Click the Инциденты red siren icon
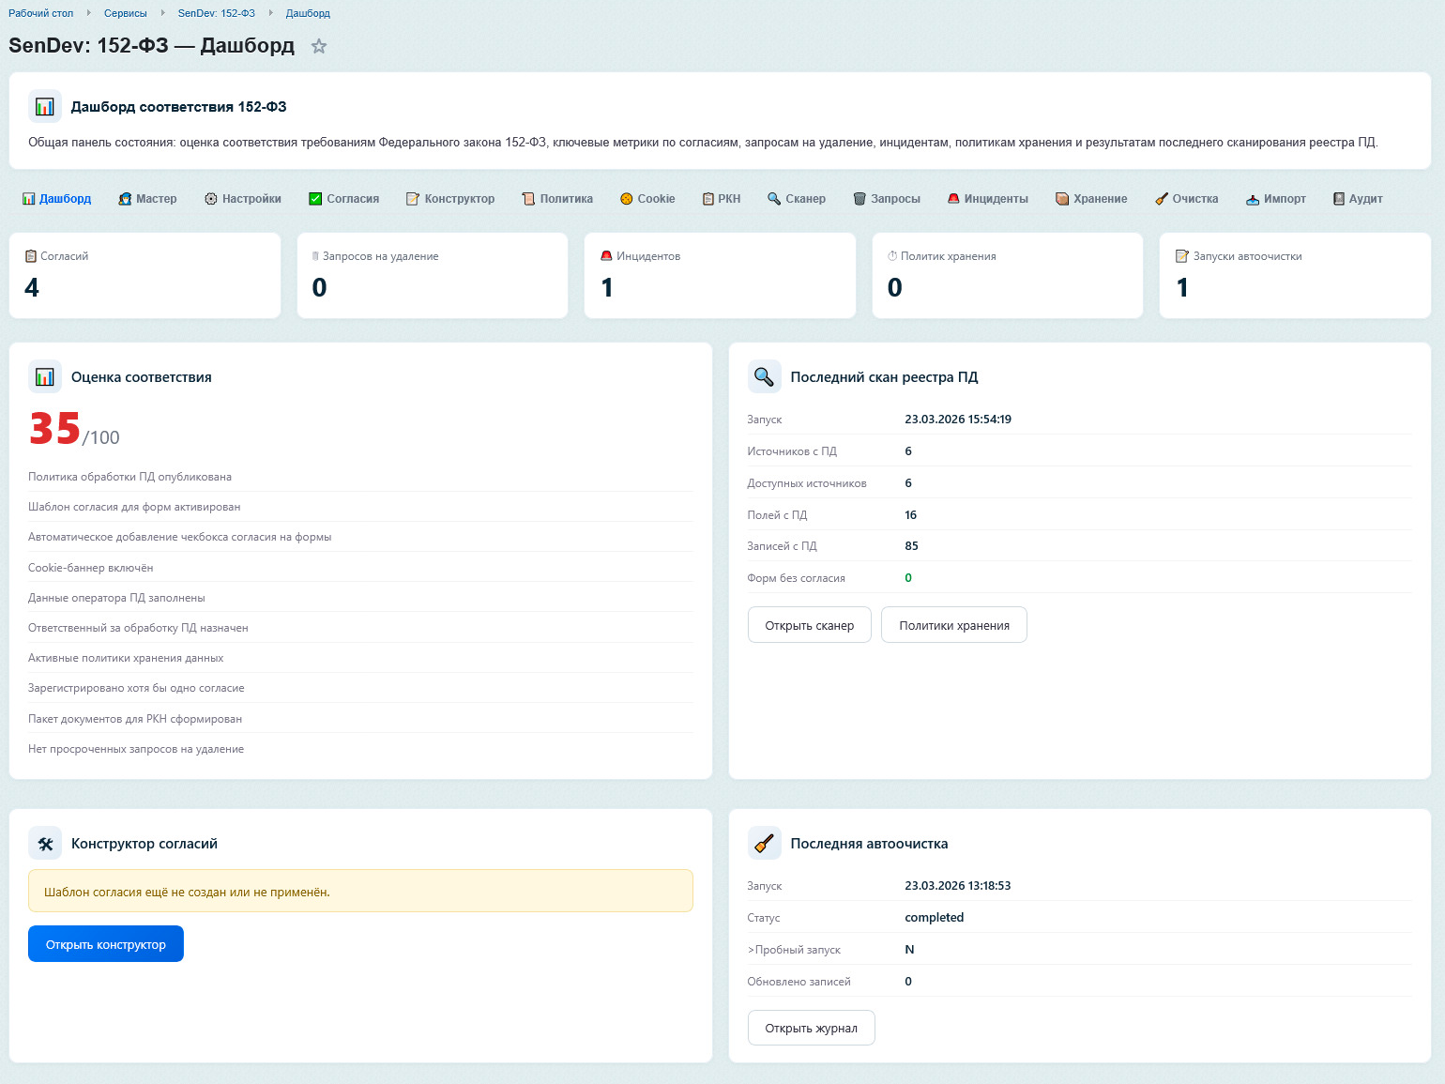The image size is (1445, 1084). coord(953,199)
